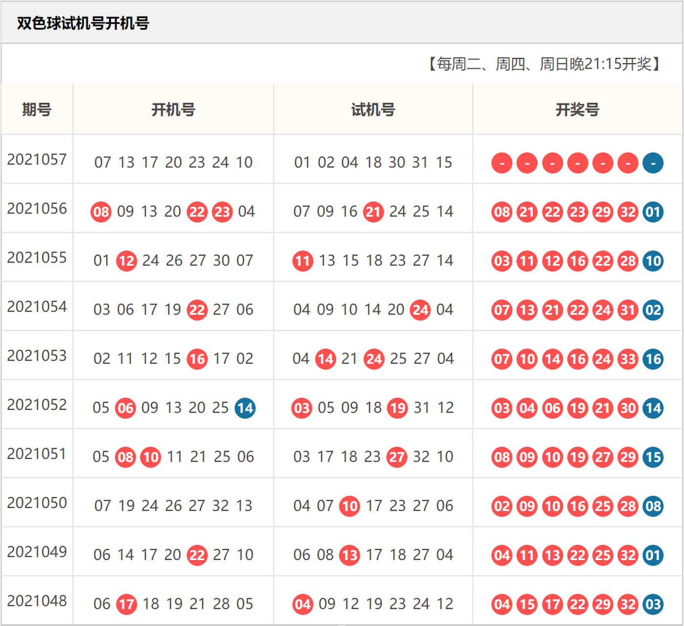Screen dimensions: 684x626
Task: Click red ball 06 in 2021052 开机号
Action: click(x=126, y=408)
